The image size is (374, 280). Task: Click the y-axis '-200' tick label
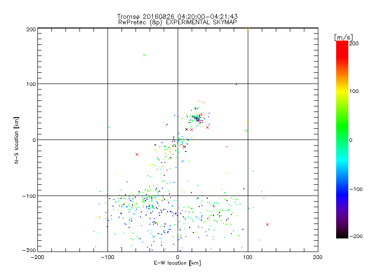(29, 250)
